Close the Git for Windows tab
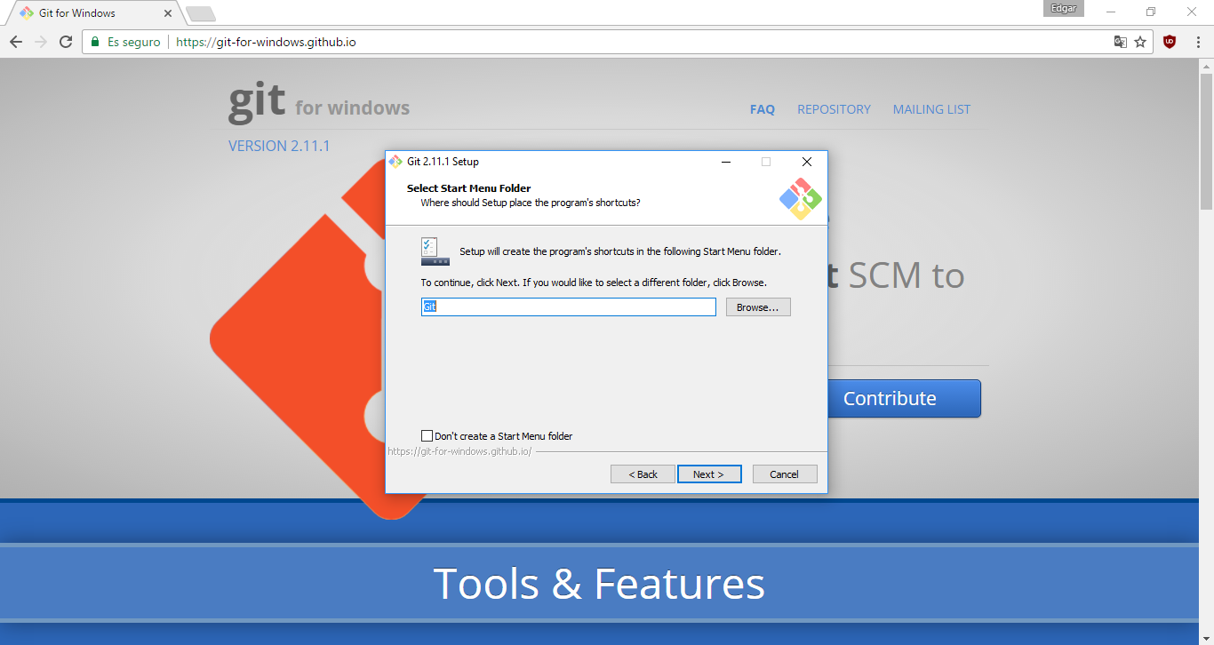The width and height of the screenshot is (1214, 645). (168, 13)
